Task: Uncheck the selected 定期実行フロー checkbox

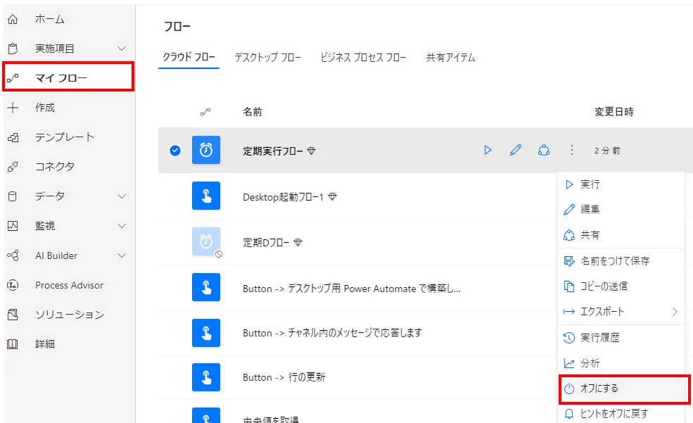Action: pos(175,150)
